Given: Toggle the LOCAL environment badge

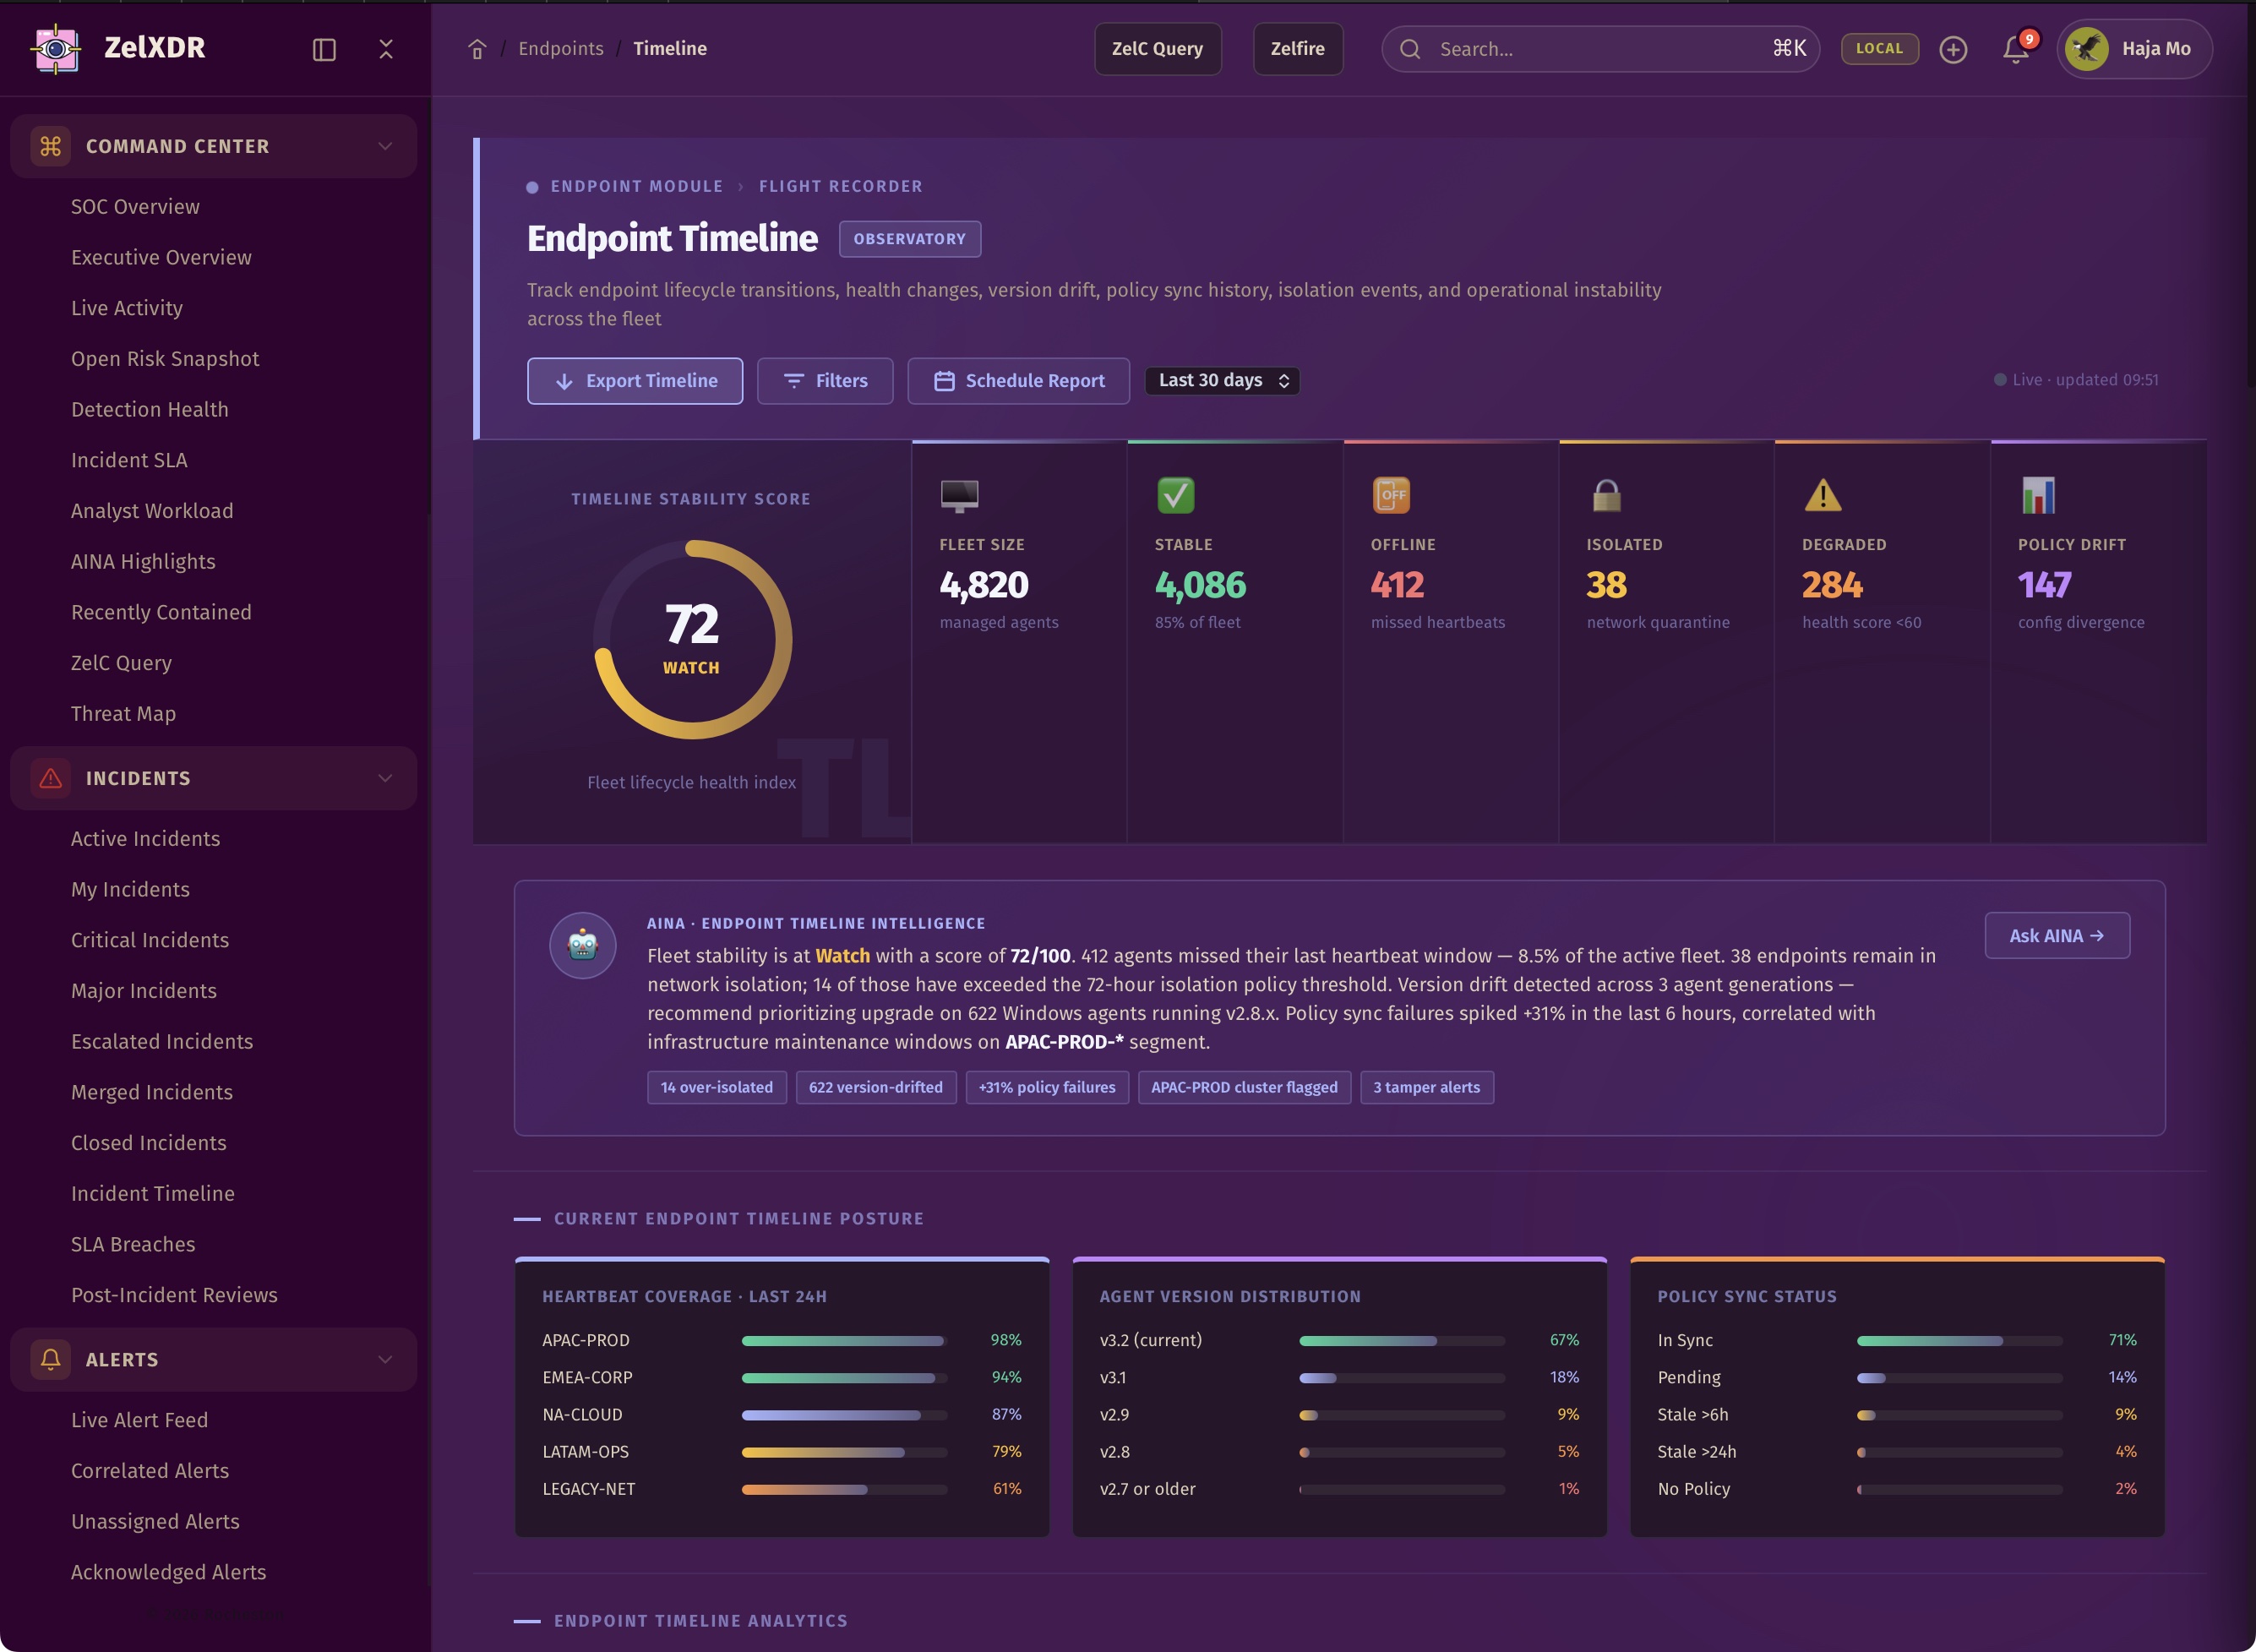Looking at the screenshot, I should (1879, 48).
